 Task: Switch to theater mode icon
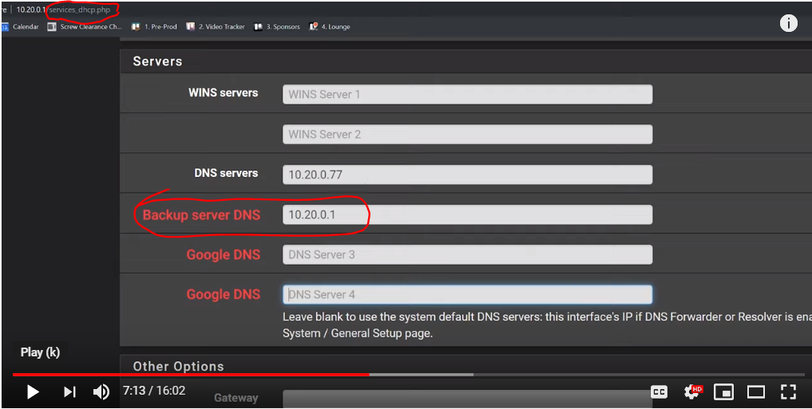[755, 392]
